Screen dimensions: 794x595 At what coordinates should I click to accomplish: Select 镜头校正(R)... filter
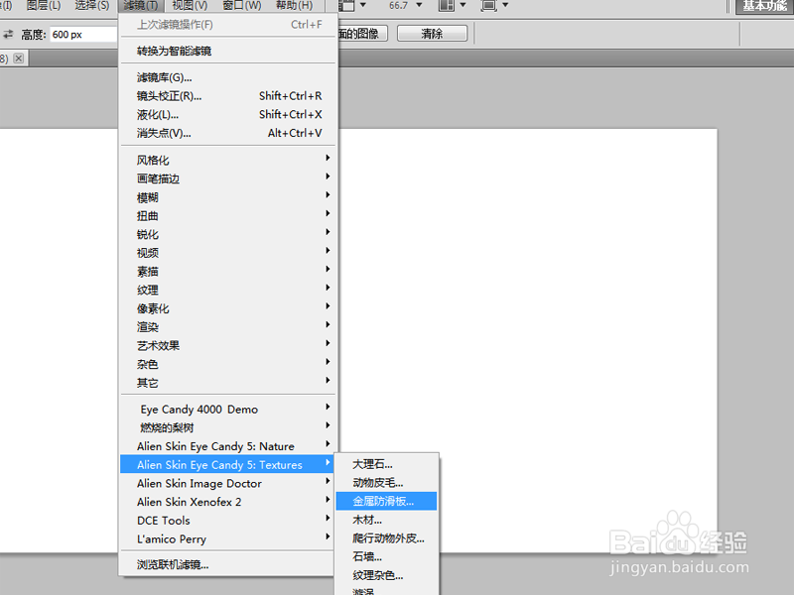[228, 96]
